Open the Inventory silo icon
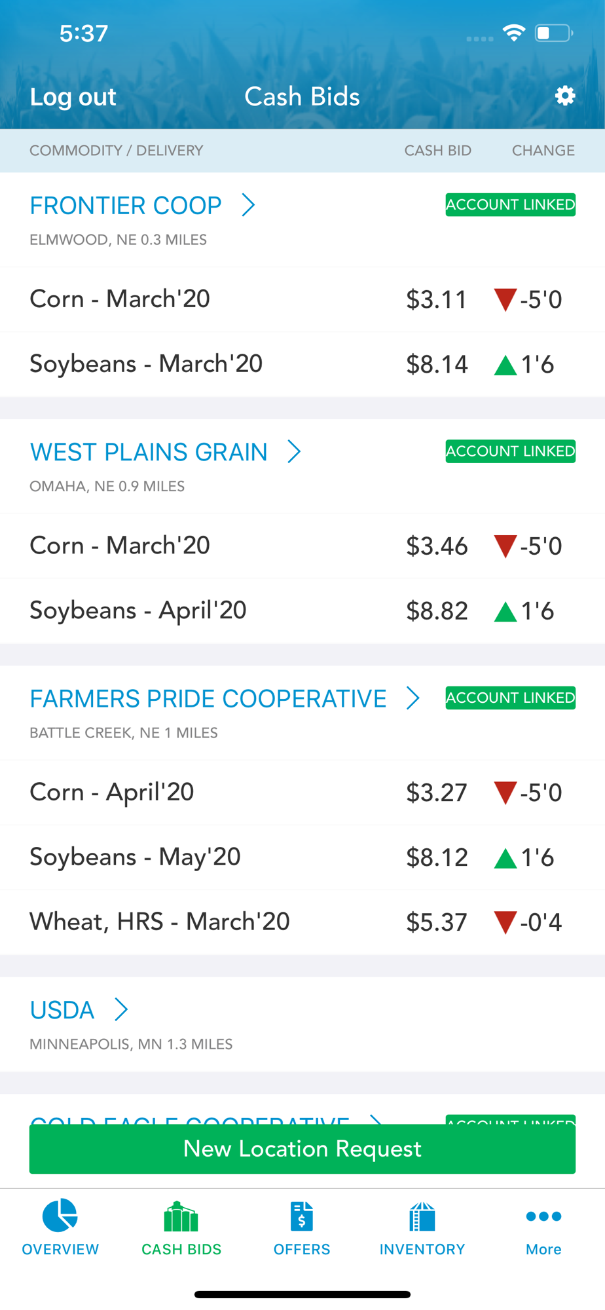 pos(422,1217)
